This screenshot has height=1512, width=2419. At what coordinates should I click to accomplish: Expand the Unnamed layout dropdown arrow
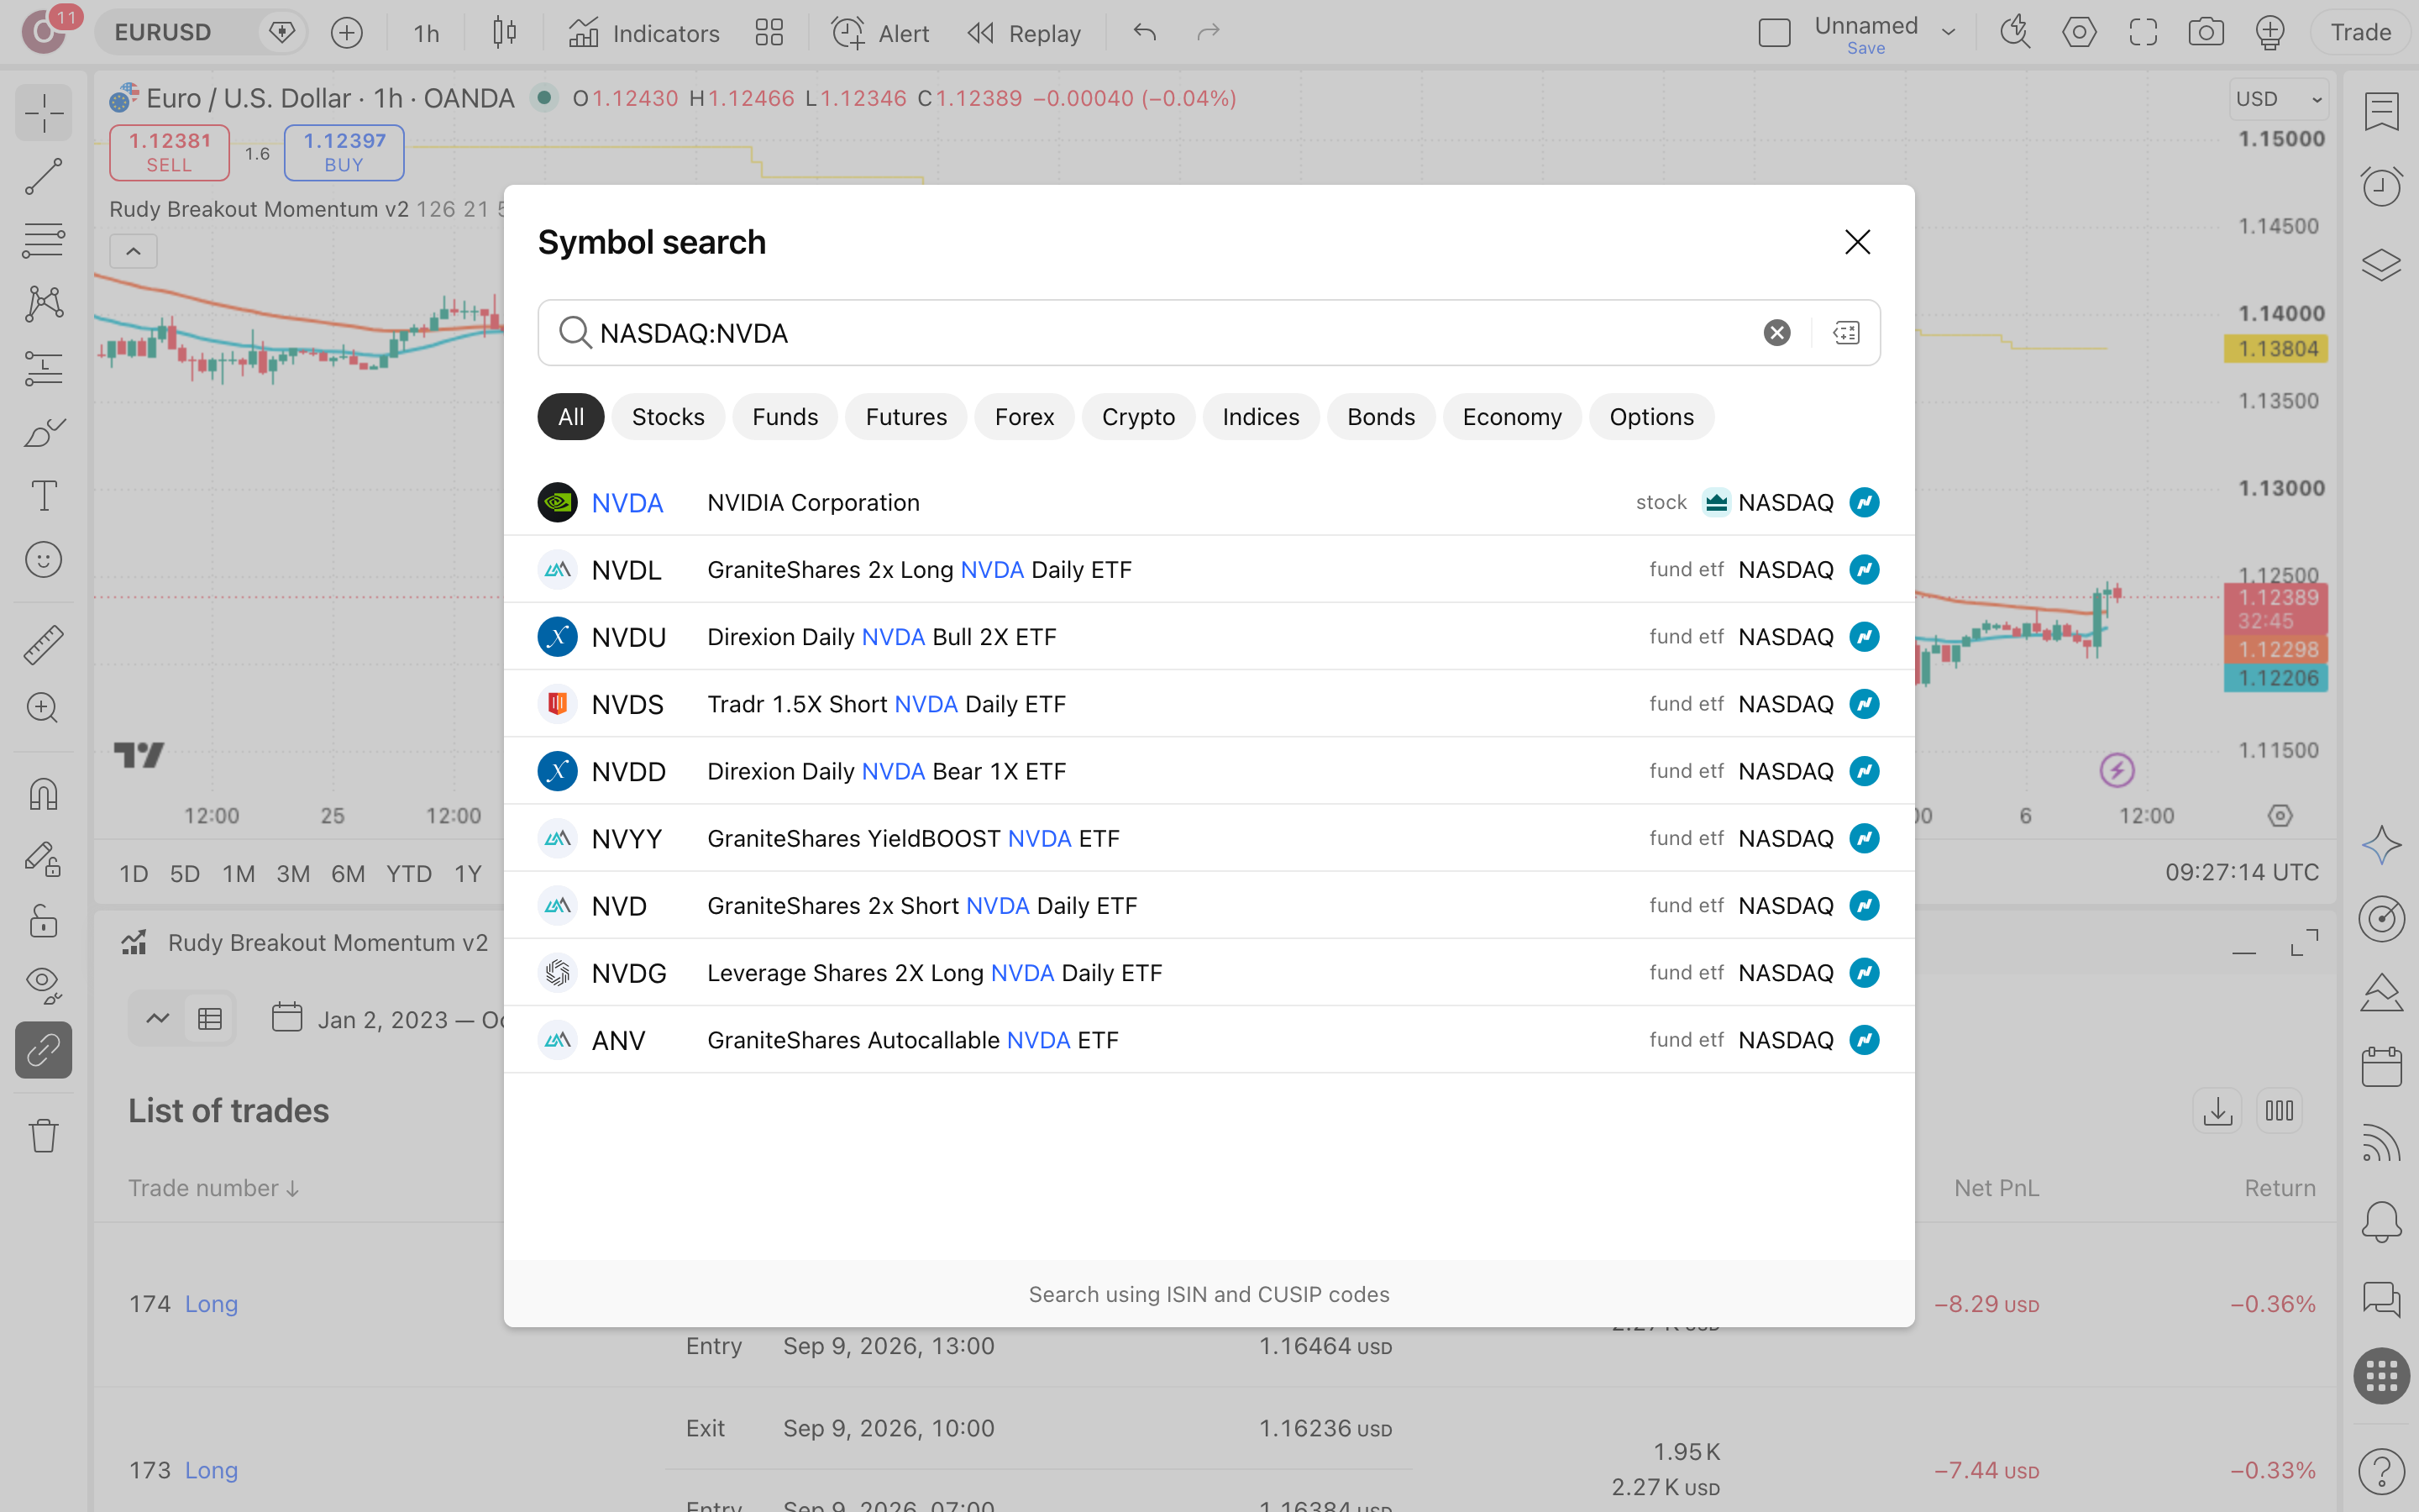pyautogui.click(x=1948, y=33)
